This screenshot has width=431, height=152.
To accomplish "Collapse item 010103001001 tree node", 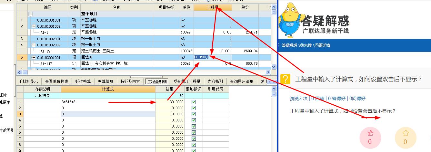I will (34, 57).
